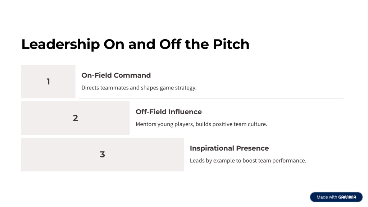The height and width of the screenshot is (207, 368).
Task: Click the 'Made with' text in badge
Action: 327,197
